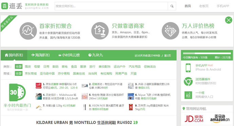Image resolution: width=234 pixels, height=126 pixels.
Task: Click the 老板页 top navigation link
Action: click(204, 6)
